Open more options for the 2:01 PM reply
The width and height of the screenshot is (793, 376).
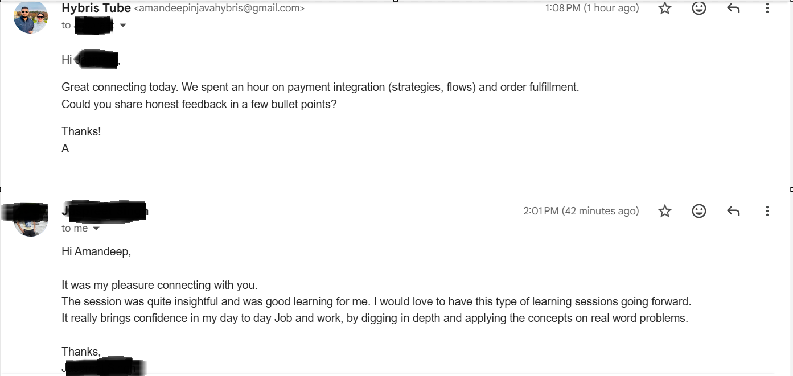[x=767, y=210]
